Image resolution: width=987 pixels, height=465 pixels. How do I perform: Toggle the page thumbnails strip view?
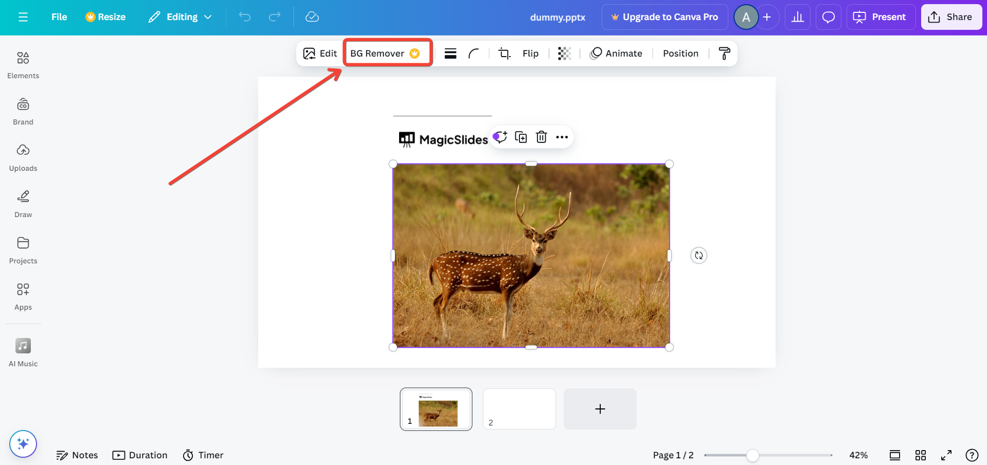(x=894, y=455)
